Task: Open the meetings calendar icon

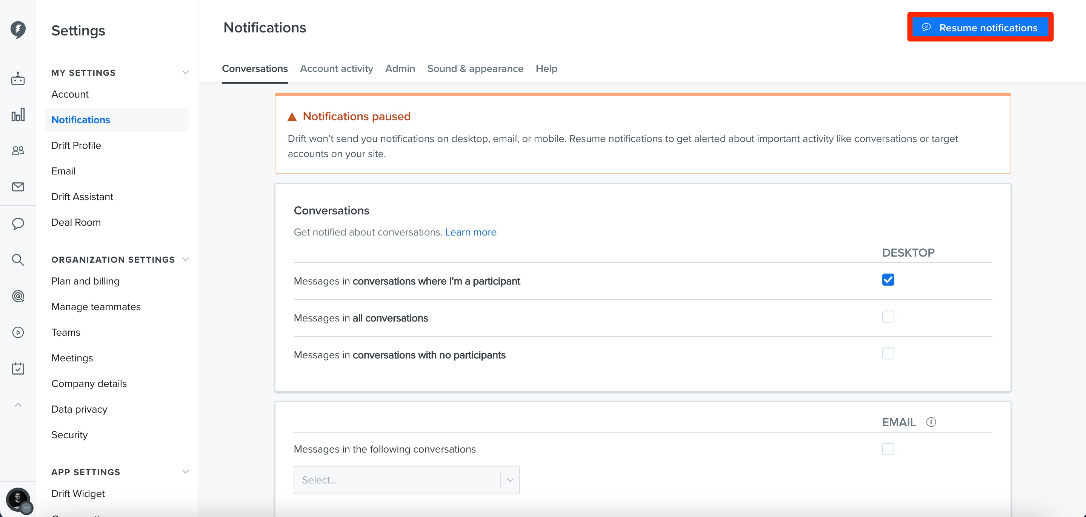Action: [18, 369]
